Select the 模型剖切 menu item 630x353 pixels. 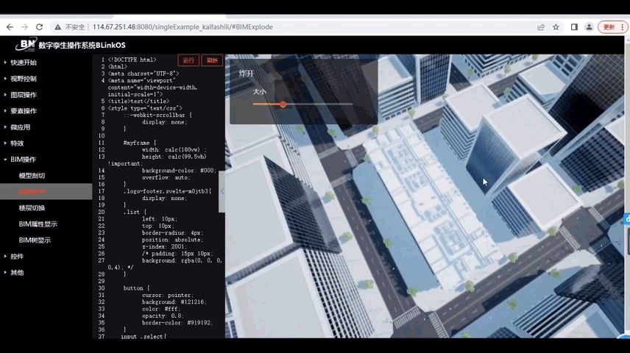click(x=32, y=176)
